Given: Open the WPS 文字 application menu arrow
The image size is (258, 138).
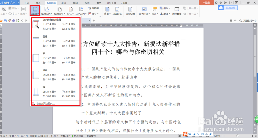Looking at the screenshot, I should pyautogui.click(x=18, y=3).
